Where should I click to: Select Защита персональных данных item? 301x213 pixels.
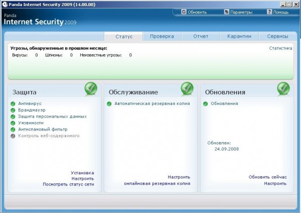[52, 117]
